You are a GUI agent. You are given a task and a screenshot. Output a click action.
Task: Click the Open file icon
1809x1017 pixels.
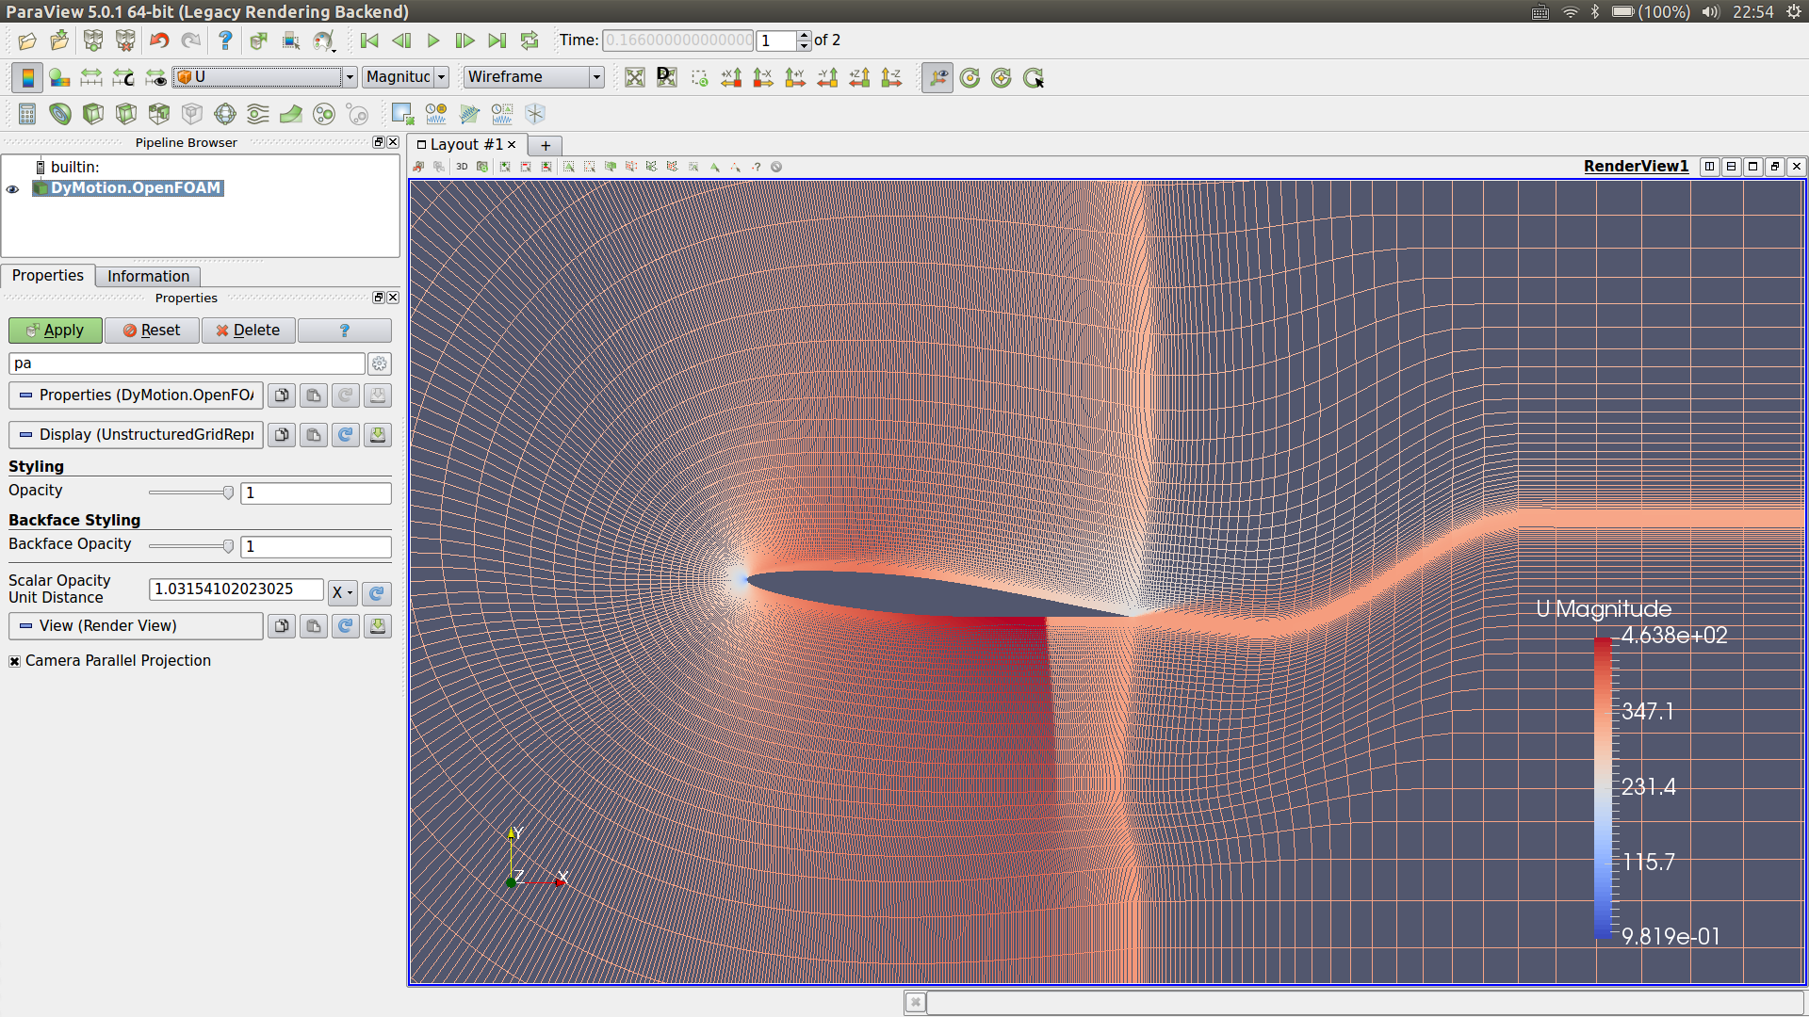click(x=27, y=40)
